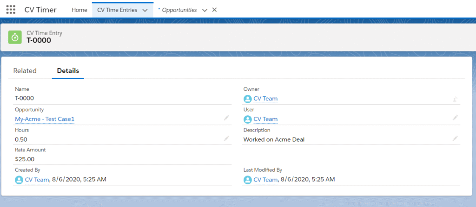Click the Owner CV Team avatar icon
This screenshot has width=476, height=207.
pyautogui.click(x=248, y=99)
